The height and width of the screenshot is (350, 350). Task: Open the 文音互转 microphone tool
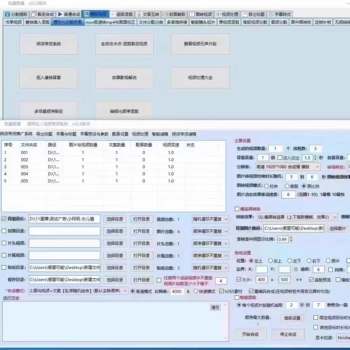148,14
